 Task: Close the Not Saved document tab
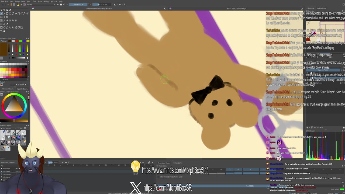point(302,9)
